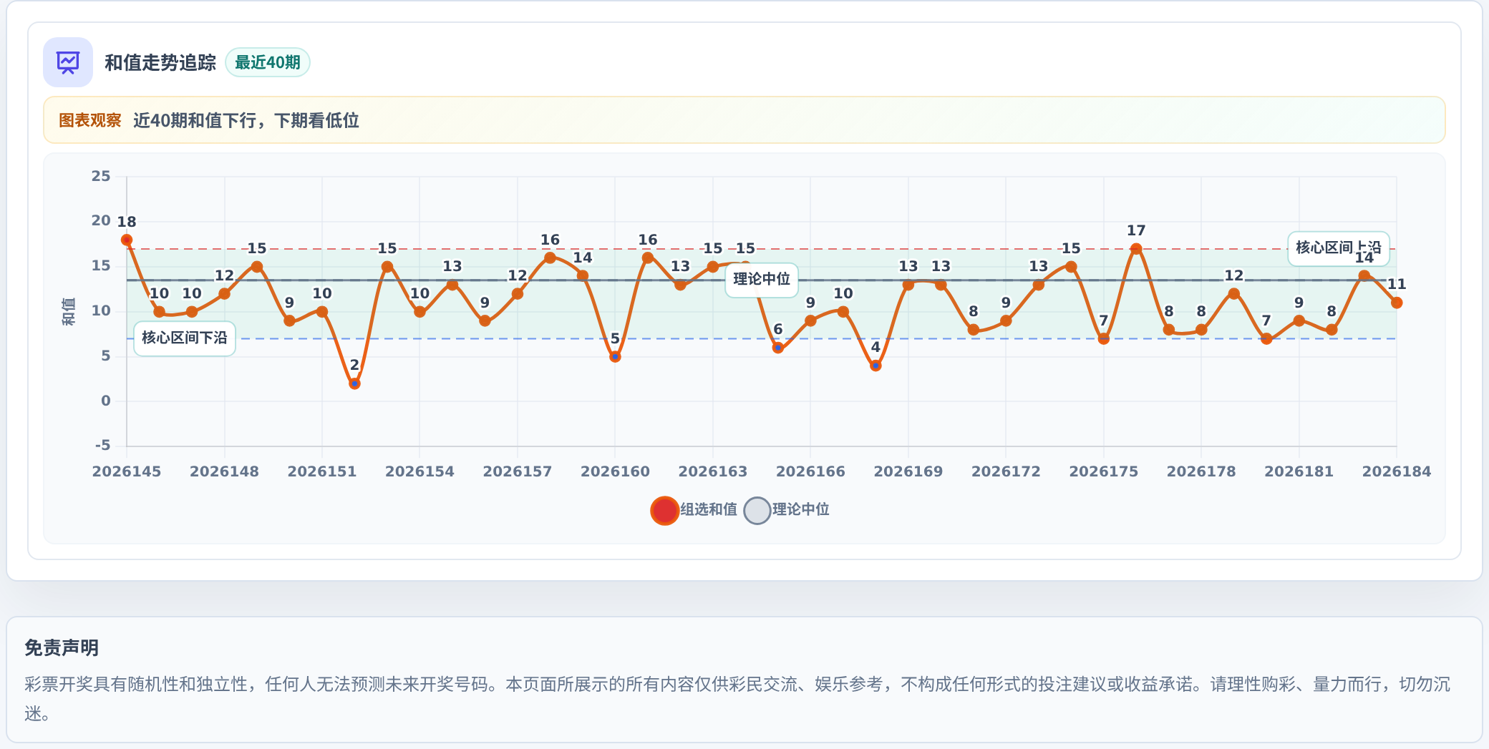1489x749 pixels.
Task: Click x-axis label 2026178
Action: [x=1201, y=471]
